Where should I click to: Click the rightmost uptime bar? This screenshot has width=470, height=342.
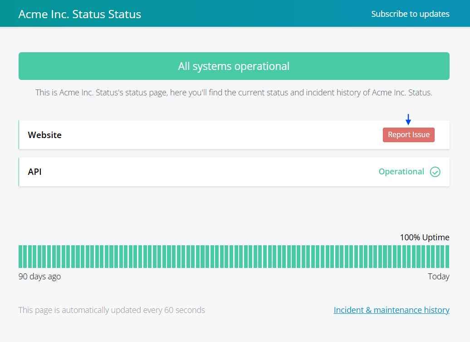coord(447,257)
